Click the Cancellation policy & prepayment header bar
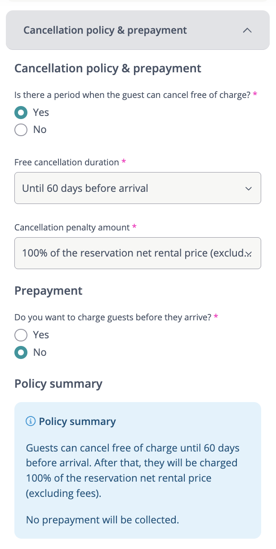 pos(105,30)
